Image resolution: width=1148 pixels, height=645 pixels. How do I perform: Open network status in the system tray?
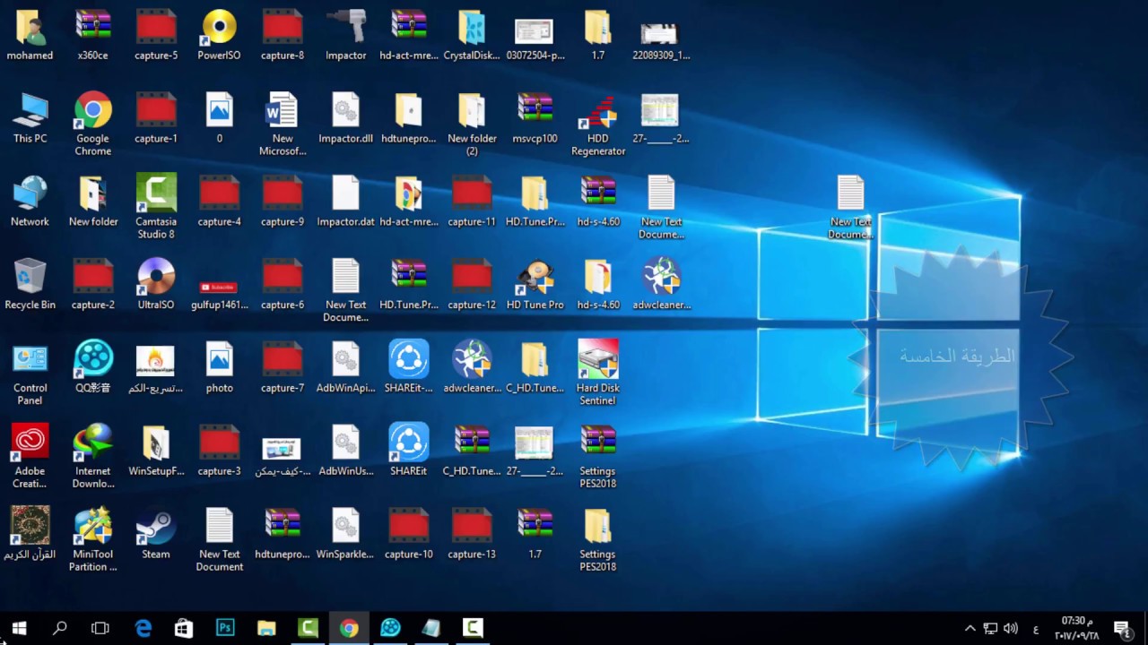click(x=990, y=628)
